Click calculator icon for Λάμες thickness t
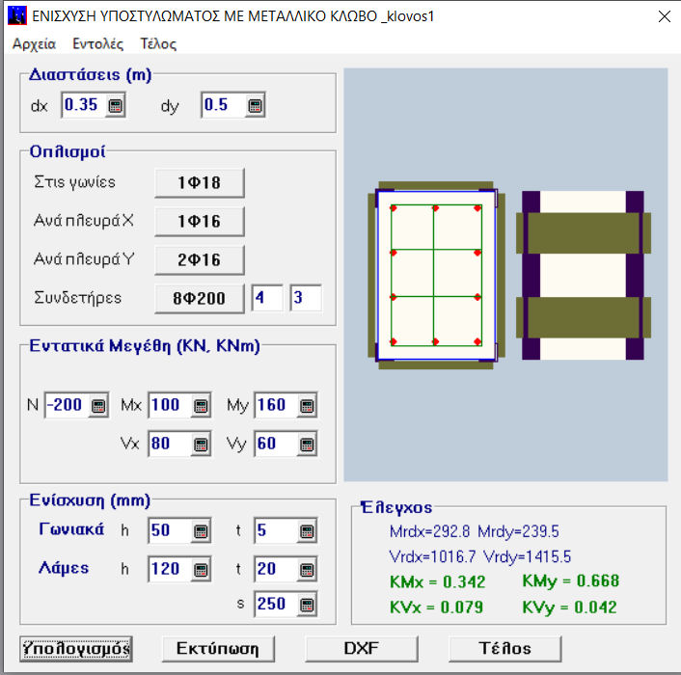681x675 pixels. click(307, 570)
